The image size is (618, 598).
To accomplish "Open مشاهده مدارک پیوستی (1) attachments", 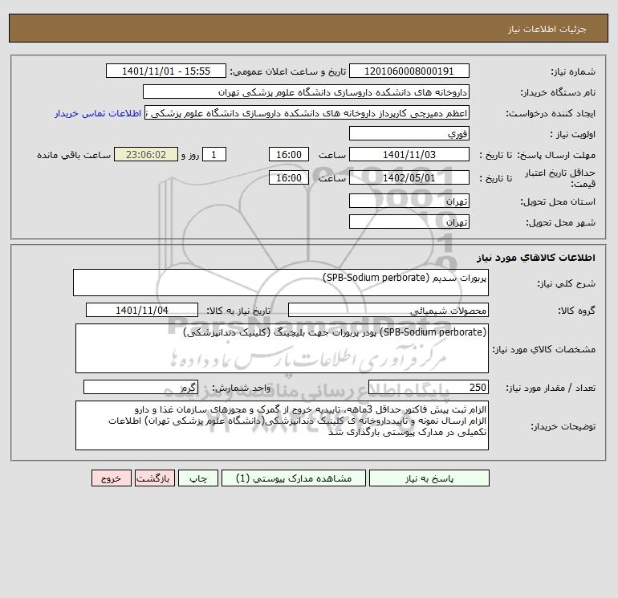I will [294, 478].
